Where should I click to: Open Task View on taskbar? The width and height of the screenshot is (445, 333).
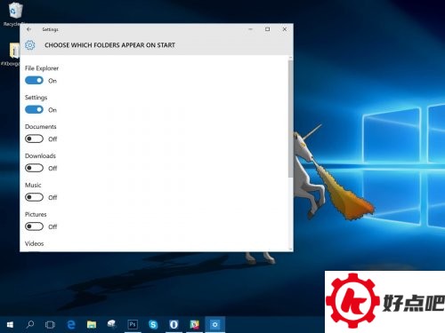click(50, 325)
